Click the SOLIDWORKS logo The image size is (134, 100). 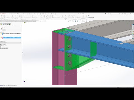(x=3, y=14)
